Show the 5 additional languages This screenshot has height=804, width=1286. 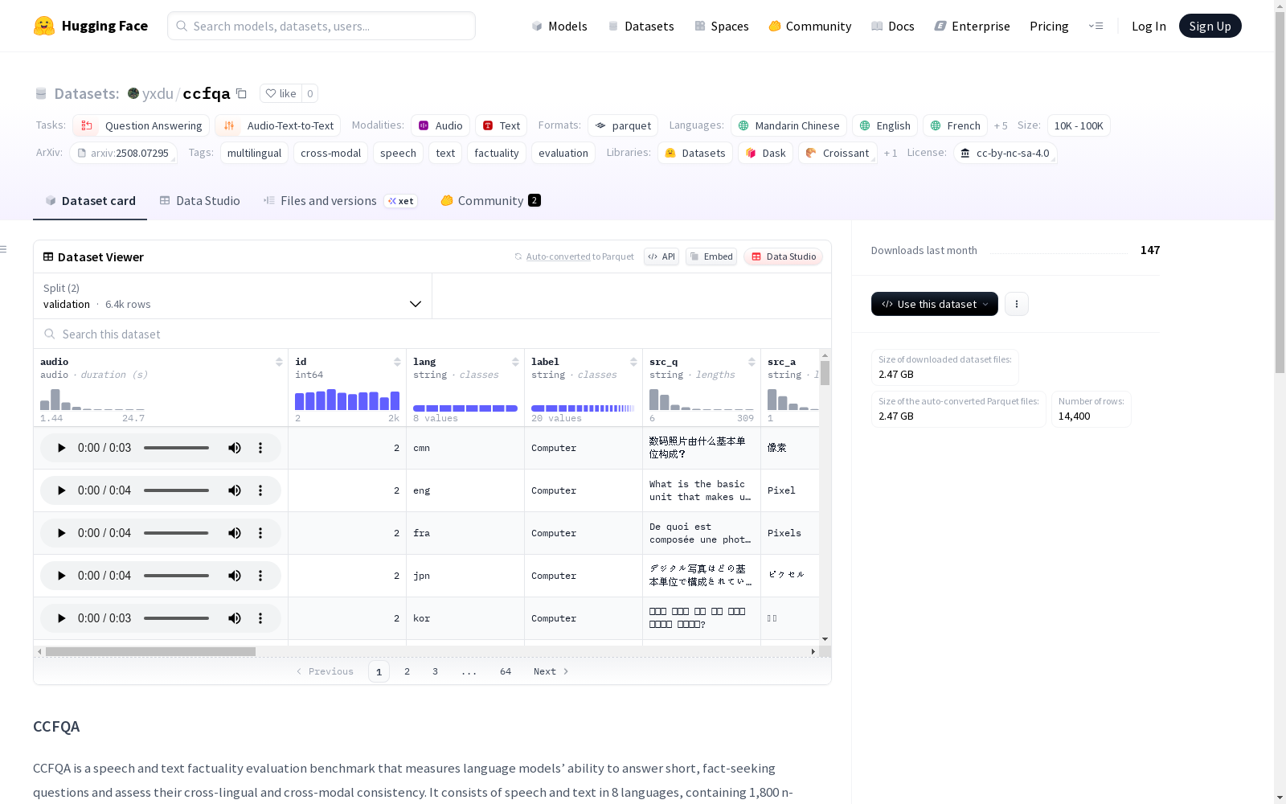click(x=1001, y=125)
